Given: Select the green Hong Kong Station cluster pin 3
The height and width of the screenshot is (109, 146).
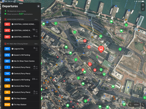Looking at the screenshot, I should (75, 32).
